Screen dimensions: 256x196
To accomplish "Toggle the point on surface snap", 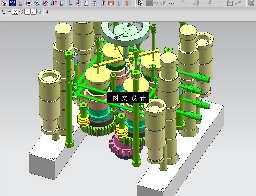I will [39, 12].
